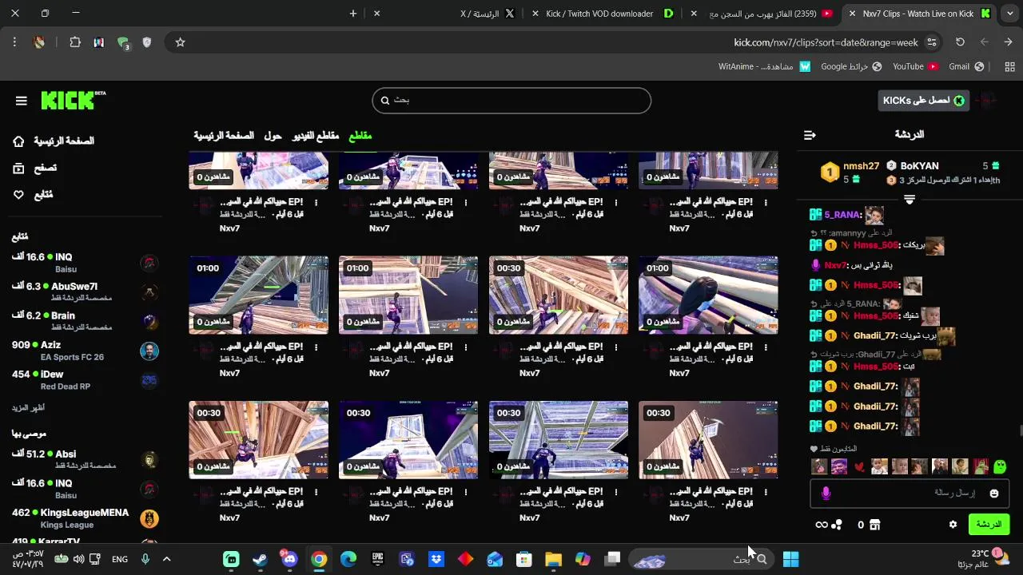Viewport: 1023px width, 575px height.
Task: Bookmark this page with the star icon
Action: tap(180, 42)
